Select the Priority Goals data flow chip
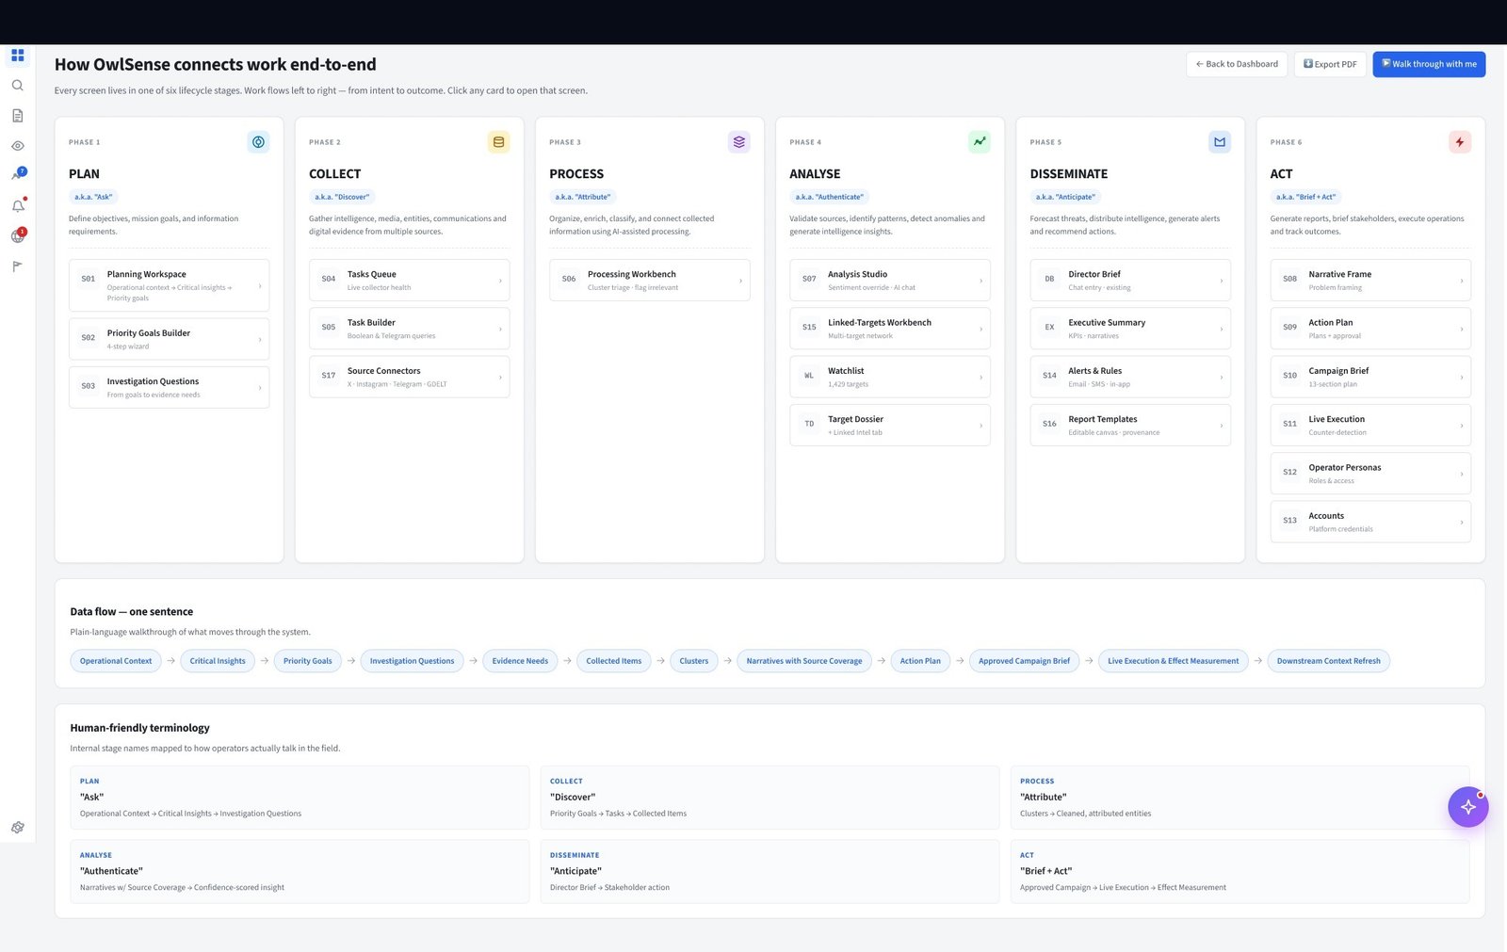1507x952 pixels. click(x=308, y=661)
